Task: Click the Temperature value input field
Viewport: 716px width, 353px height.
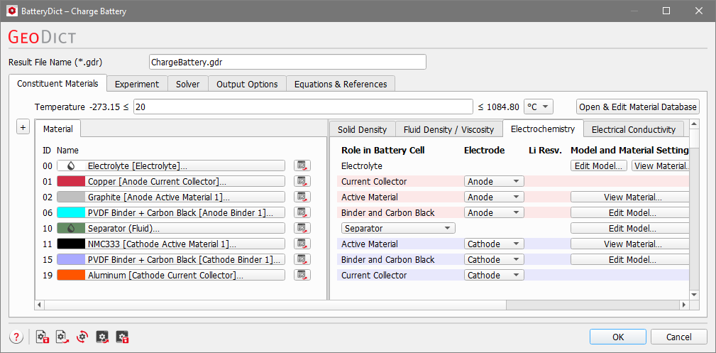Action: pyautogui.click(x=303, y=107)
